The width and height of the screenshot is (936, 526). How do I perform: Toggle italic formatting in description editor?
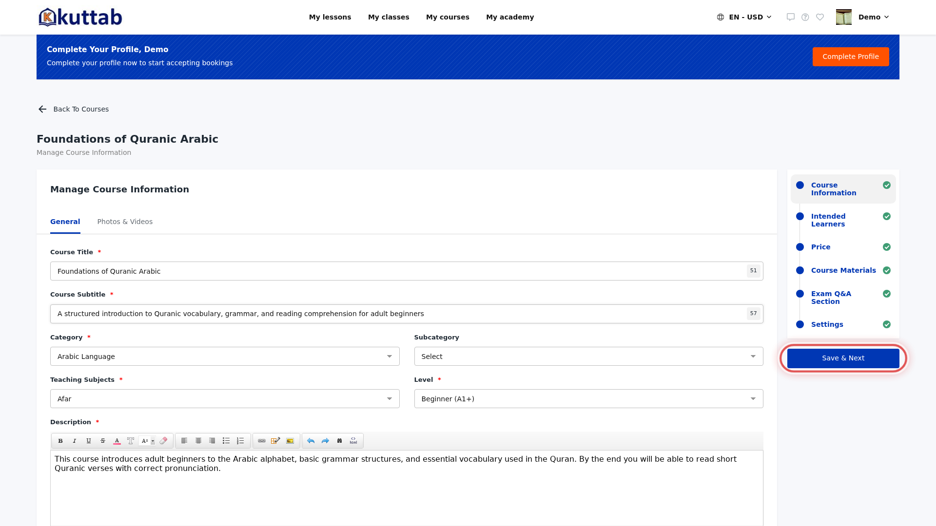pos(75,441)
